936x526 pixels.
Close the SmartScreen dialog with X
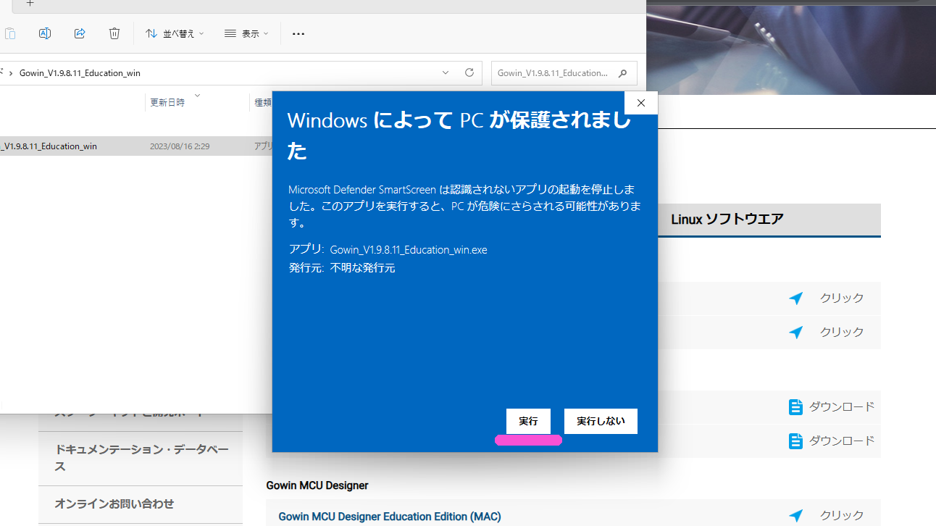pyautogui.click(x=640, y=103)
